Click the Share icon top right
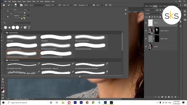The height and width of the screenshot is (105, 187). 185,5
